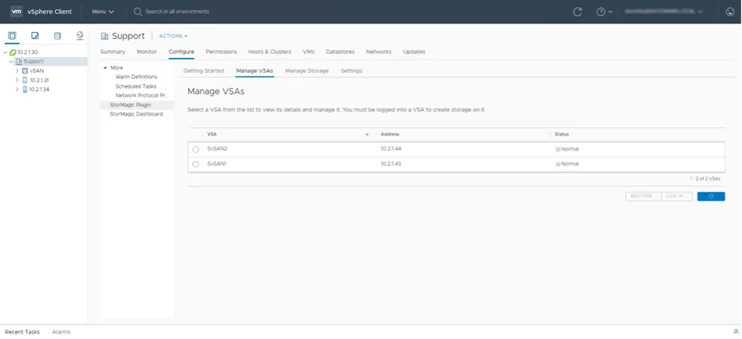
Task: Select the SvSAN1 radio button
Action: point(196,164)
